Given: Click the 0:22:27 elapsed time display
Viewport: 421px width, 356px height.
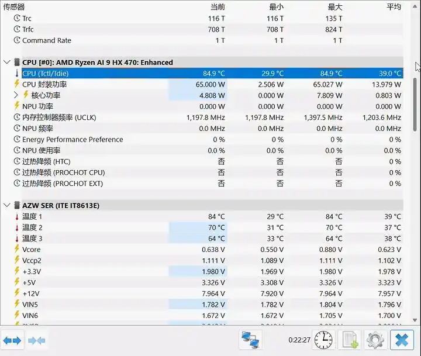Looking at the screenshot, I should click(299, 340).
